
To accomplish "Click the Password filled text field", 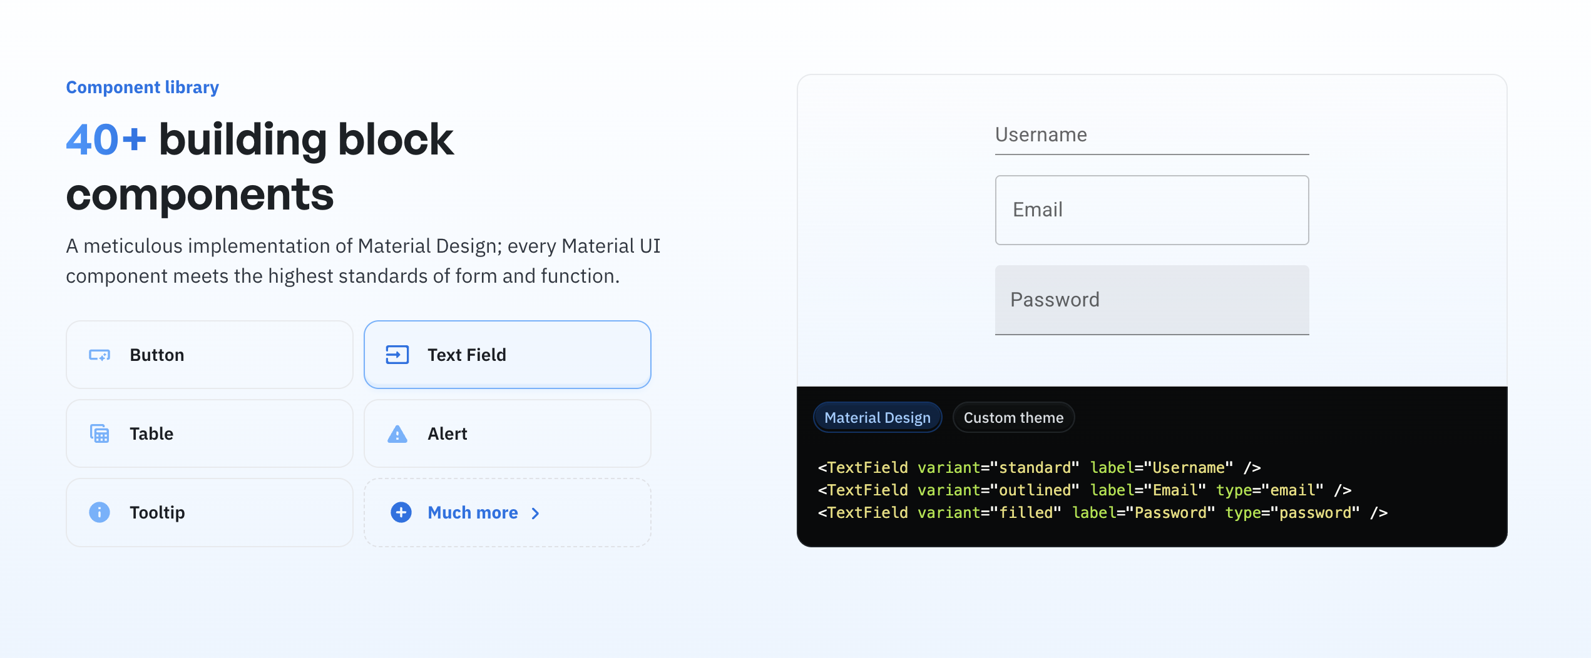I will click(1151, 300).
